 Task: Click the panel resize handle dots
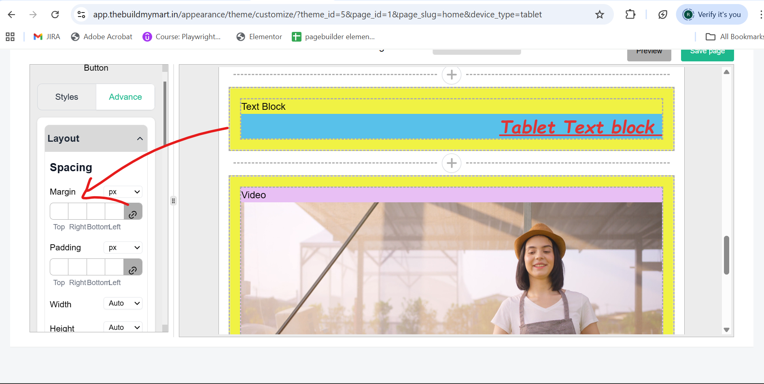pyautogui.click(x=173, y=201)
